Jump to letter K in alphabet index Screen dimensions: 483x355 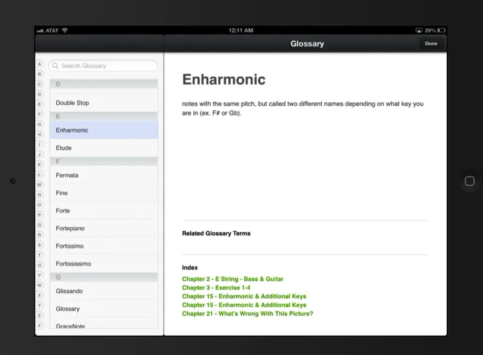tap(39, 164)
